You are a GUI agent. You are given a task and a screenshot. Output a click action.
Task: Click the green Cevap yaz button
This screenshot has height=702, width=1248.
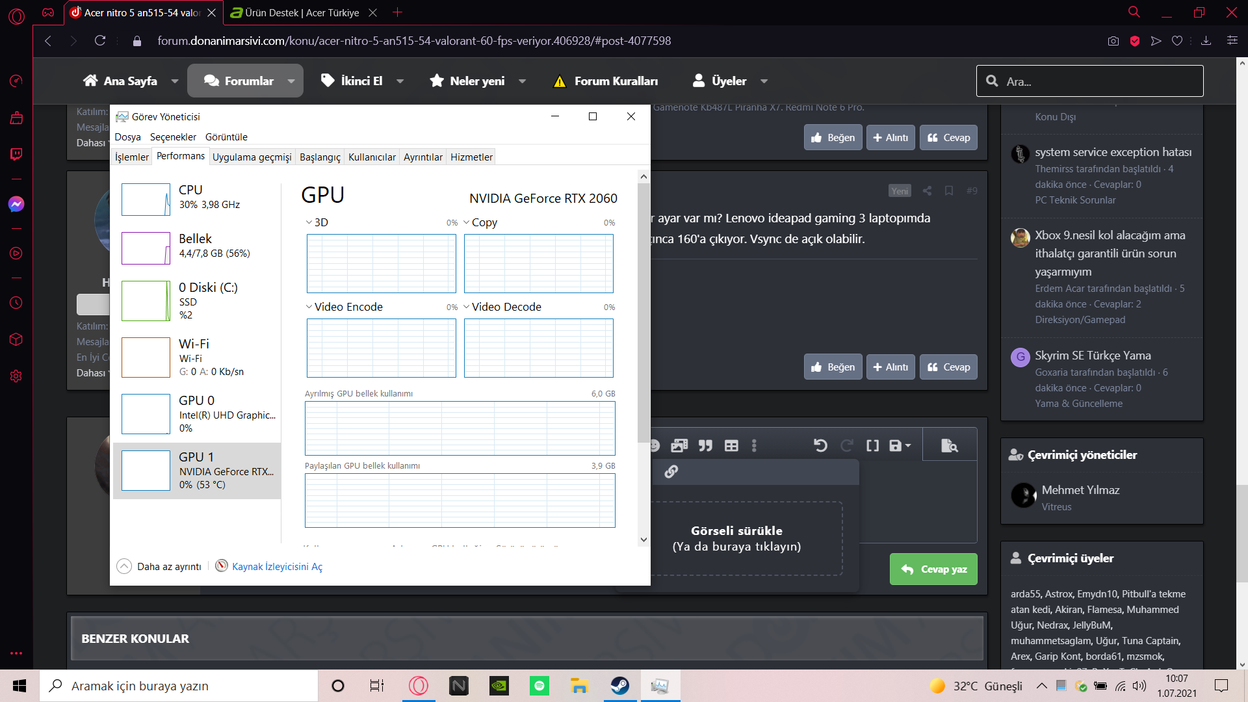pos(933,569)
